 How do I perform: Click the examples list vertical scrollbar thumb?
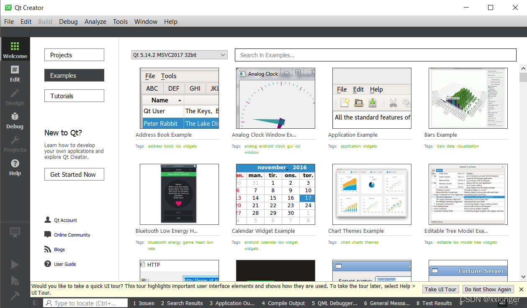point(523,77)
